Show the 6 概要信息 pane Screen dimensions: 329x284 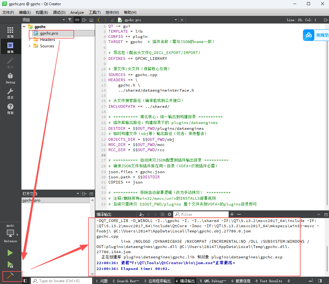tap(241, 281)
